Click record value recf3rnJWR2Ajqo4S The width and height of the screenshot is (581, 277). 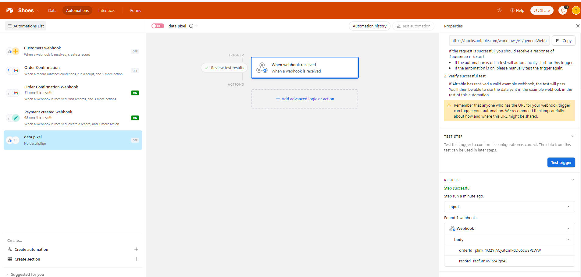click(x=490, y=261)
